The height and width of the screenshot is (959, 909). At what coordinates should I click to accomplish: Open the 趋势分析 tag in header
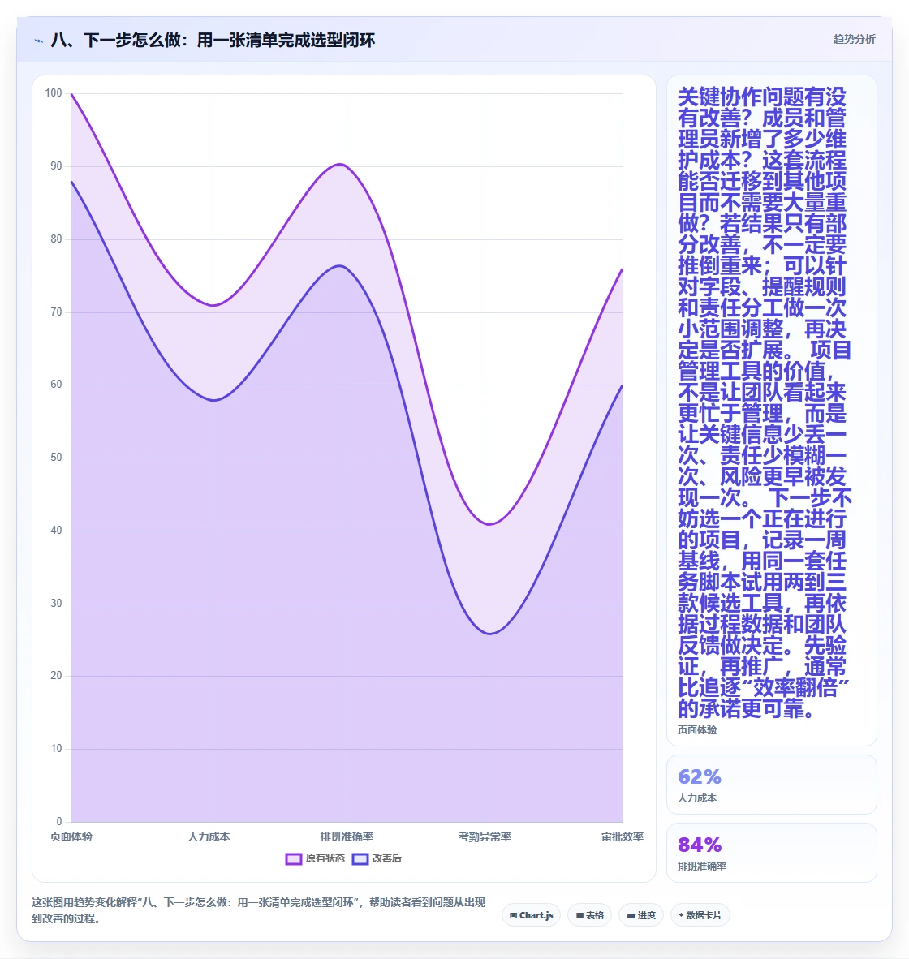(854, 39)
